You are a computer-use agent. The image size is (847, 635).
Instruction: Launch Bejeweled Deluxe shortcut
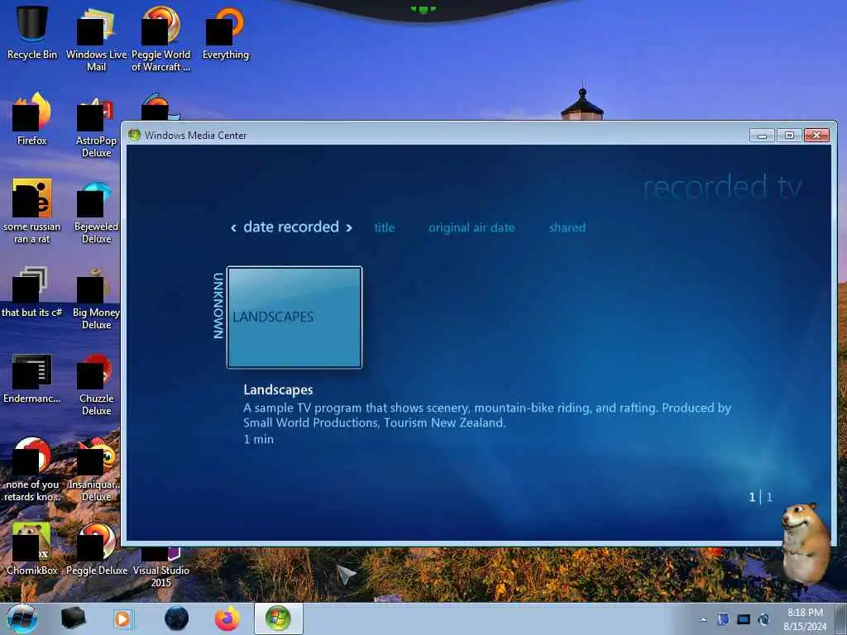pos(96,211)
